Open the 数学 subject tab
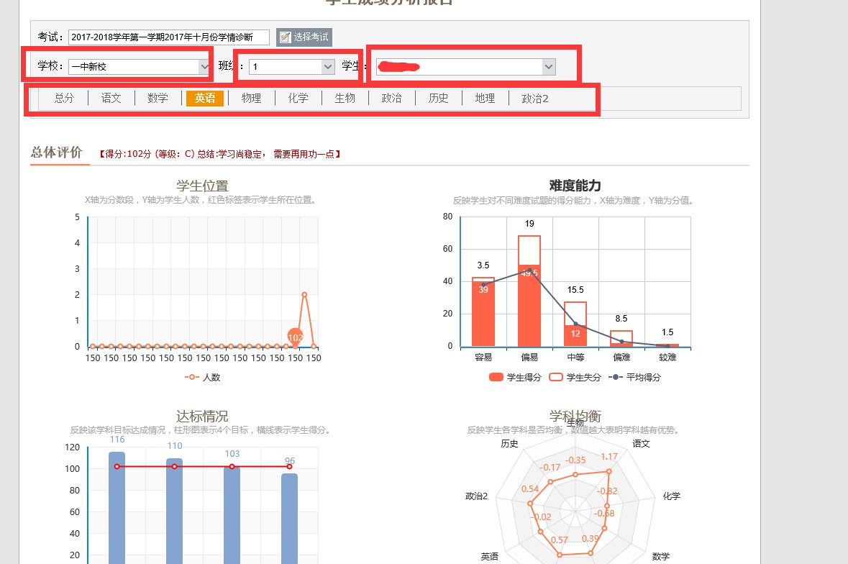 (x=158, y=99)
